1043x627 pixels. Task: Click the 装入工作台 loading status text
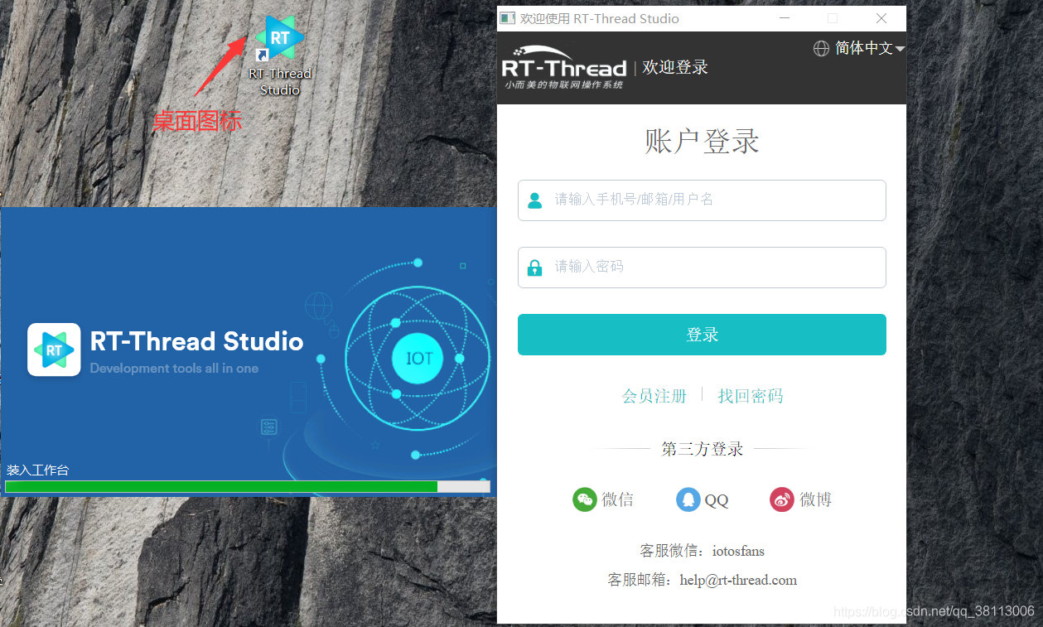pyautogui.click(x=37, y=470)
